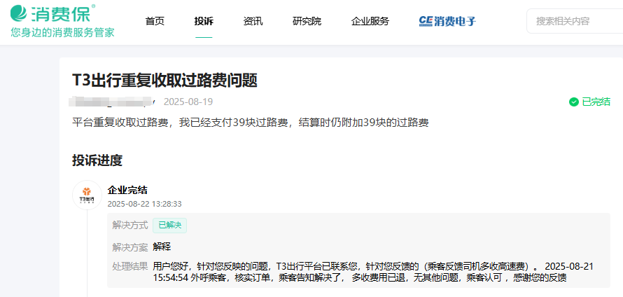Click the complaint description about 39块过路费
623x297 pixels.
(x=251, y=123)
